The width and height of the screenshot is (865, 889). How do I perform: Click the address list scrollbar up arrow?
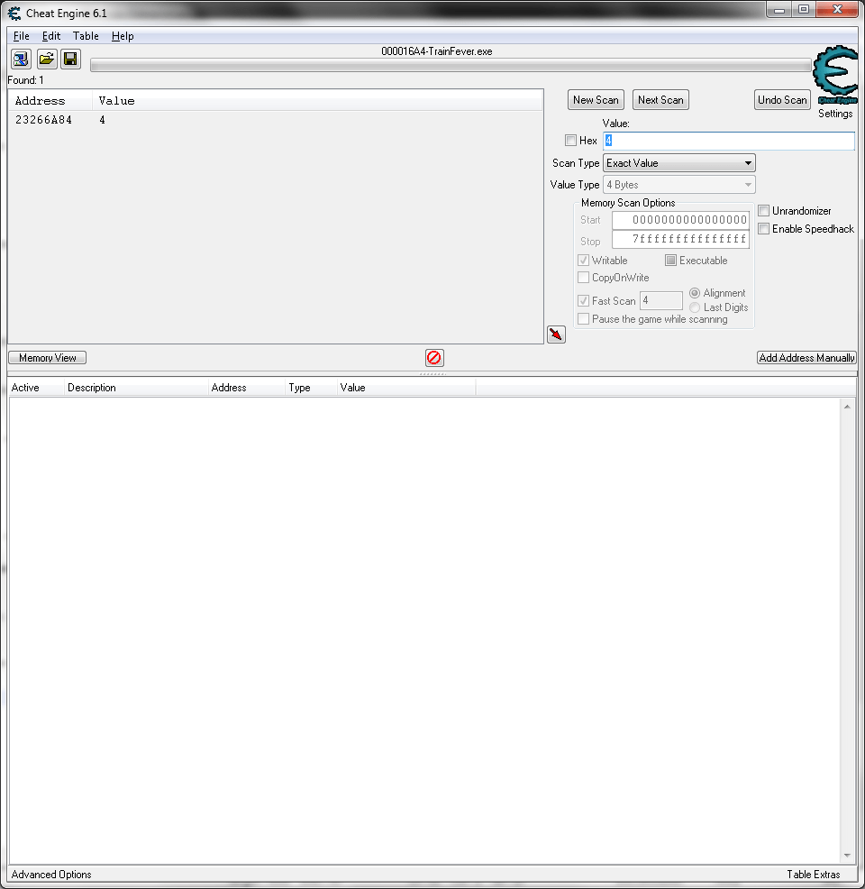847,407
